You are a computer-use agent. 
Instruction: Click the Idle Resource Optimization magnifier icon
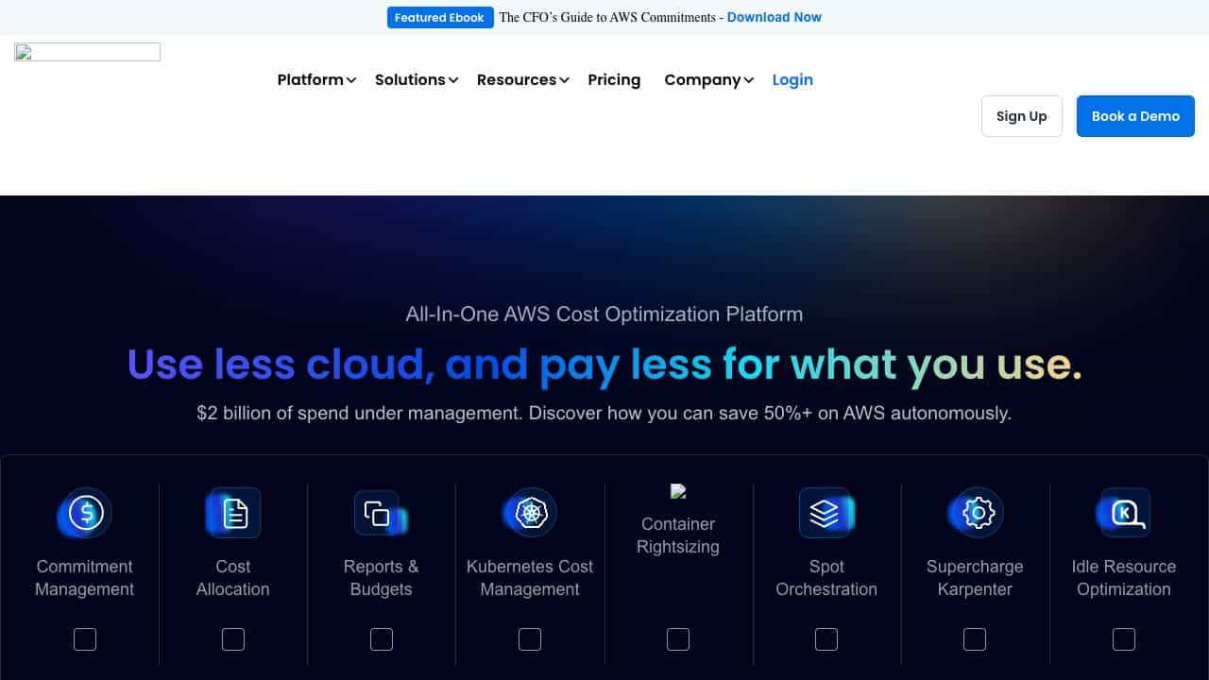point(1124,513)
